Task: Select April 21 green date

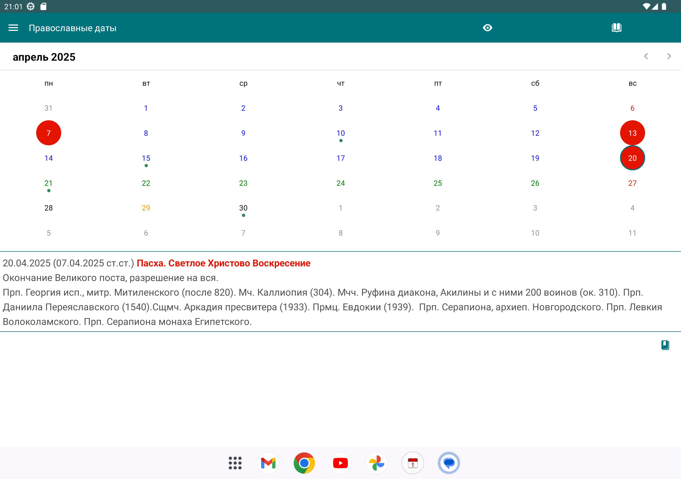Action: point(49,183)
